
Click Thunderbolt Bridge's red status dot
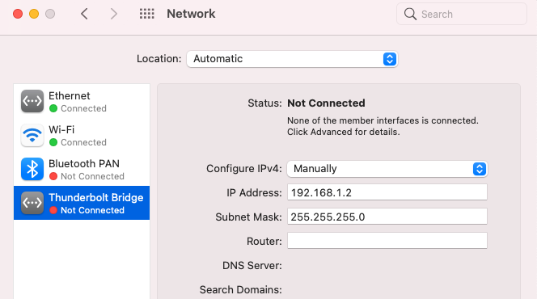(x=53, y=210)
